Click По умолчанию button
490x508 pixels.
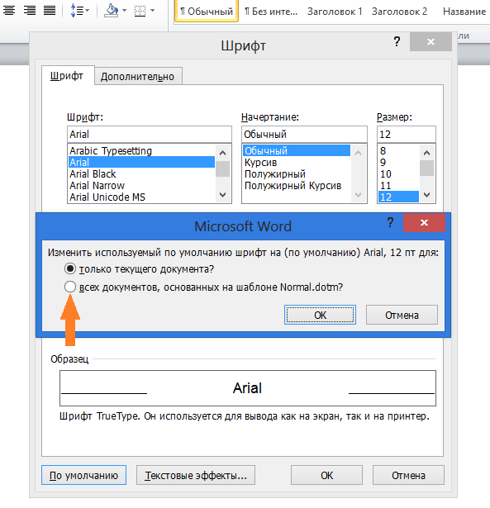click(x=83, y=475)
